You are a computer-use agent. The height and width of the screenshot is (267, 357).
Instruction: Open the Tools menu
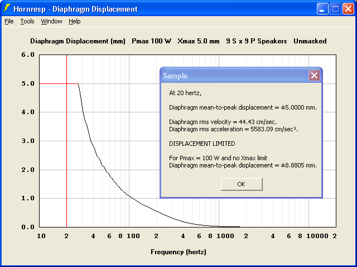tap(27, 21)
